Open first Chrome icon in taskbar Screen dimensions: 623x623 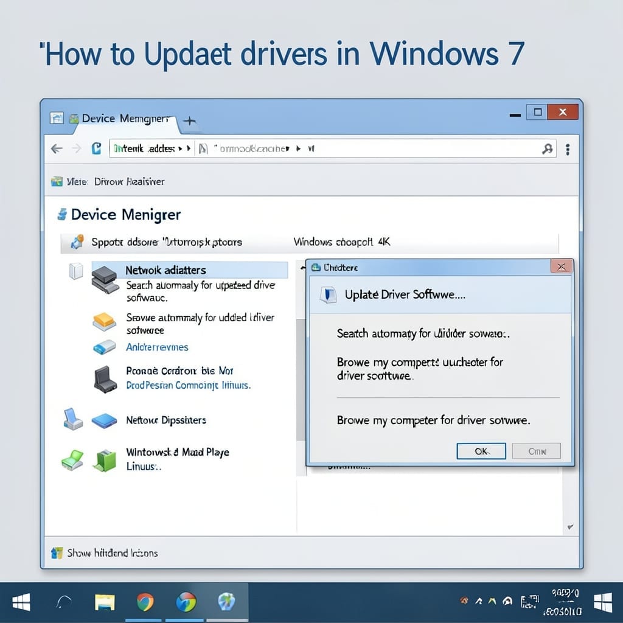(x=145, y=602)
